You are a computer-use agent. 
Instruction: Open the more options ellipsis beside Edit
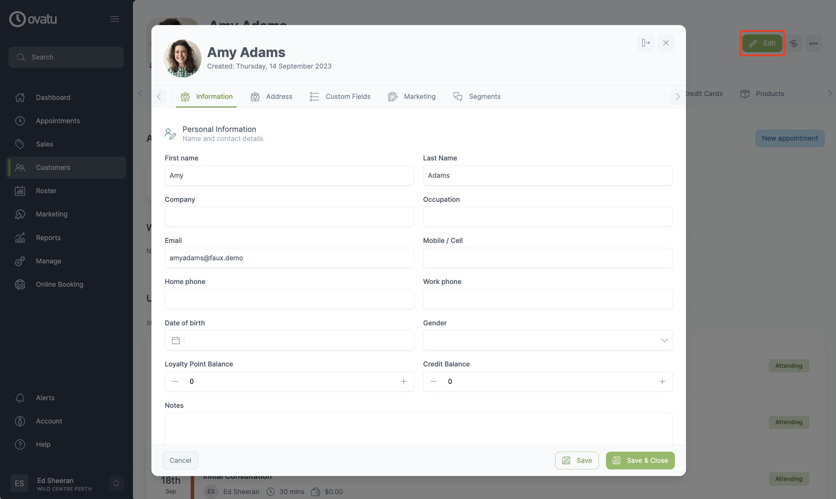pos(813,43)
